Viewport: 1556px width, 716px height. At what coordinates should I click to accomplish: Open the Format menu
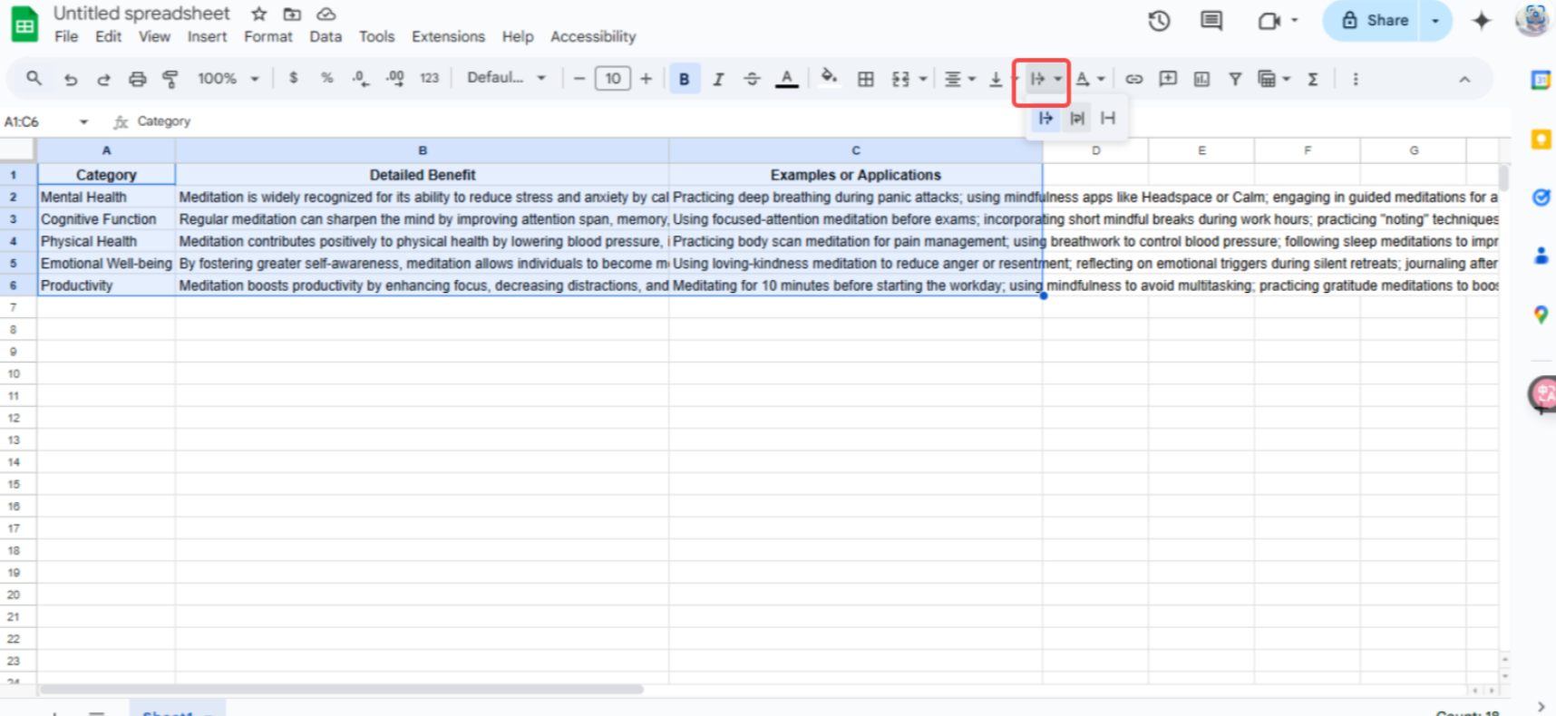[268, 37]
